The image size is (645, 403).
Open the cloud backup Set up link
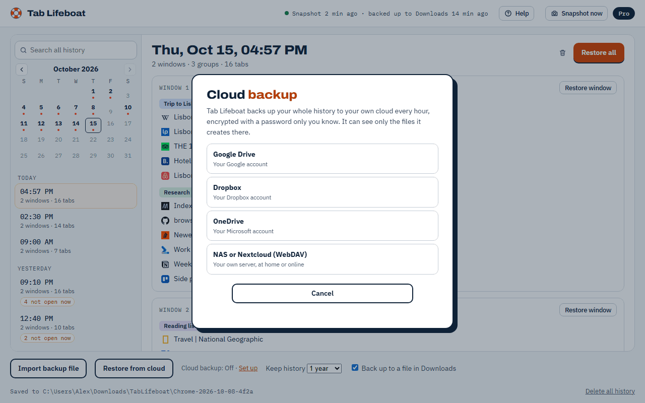[x=248, y=368]
